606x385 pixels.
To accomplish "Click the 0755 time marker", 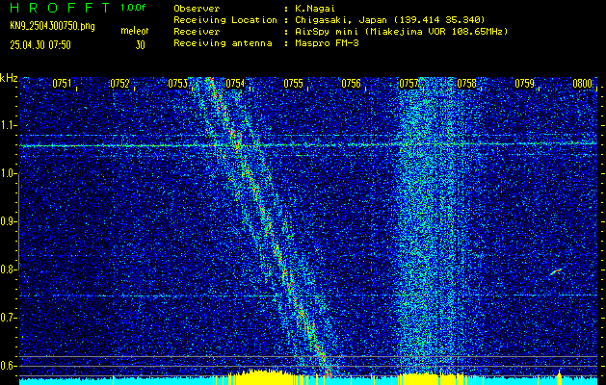I will (293, 84).
